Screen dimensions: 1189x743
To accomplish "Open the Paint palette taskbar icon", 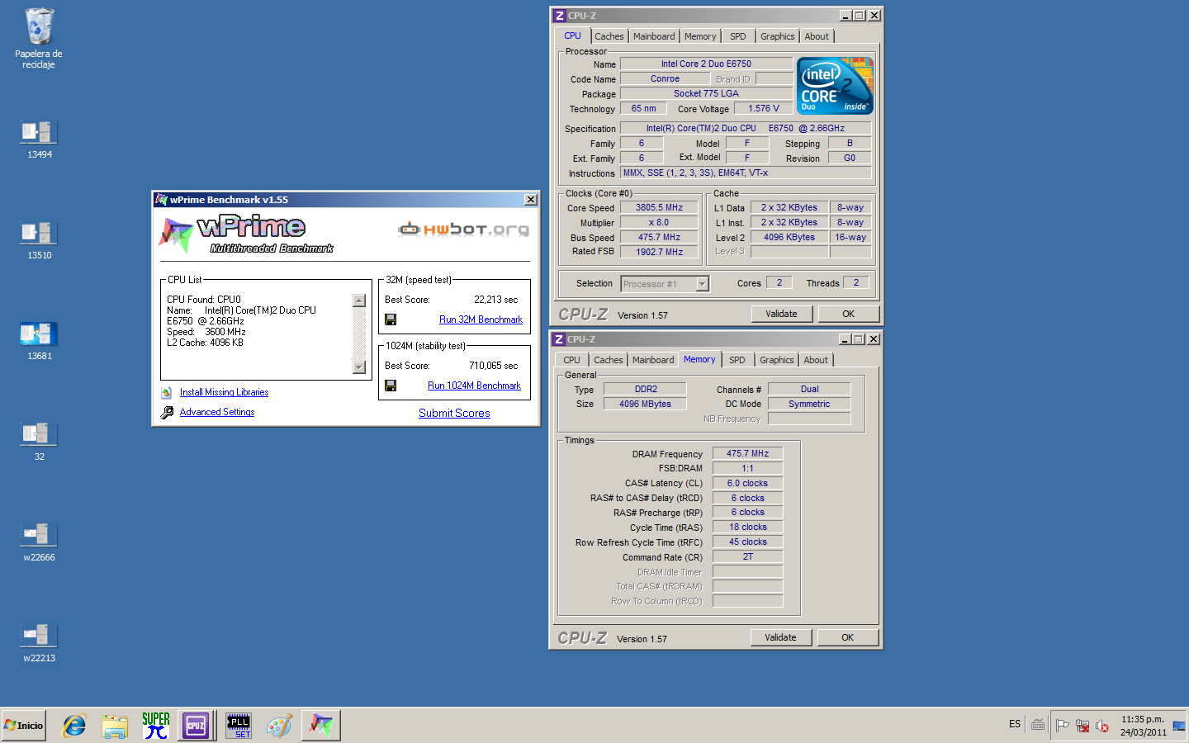I will (279, 726).
